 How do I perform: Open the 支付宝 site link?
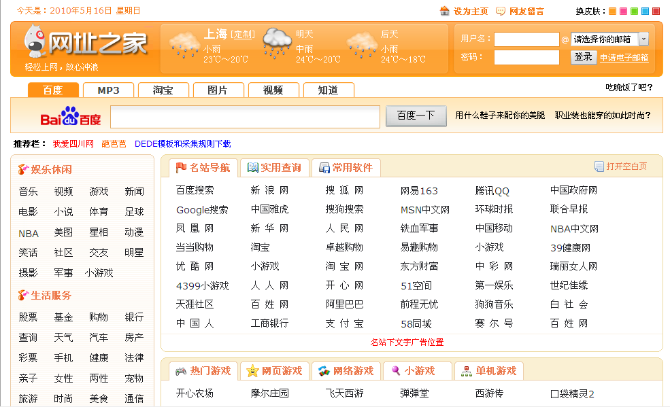point(344,323)
